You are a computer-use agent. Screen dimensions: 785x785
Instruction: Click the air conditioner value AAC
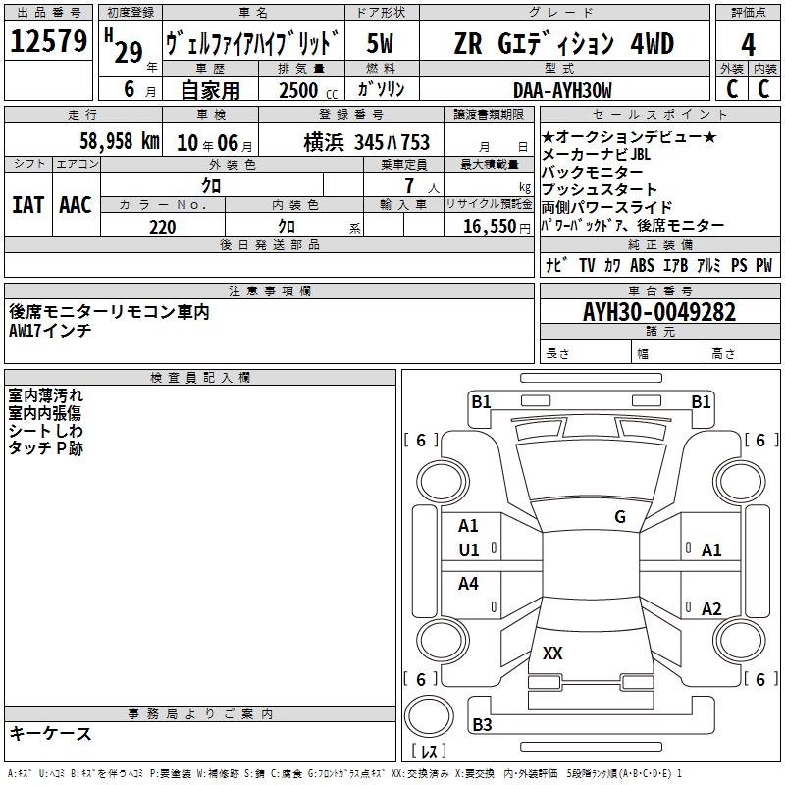pos(76,205)
